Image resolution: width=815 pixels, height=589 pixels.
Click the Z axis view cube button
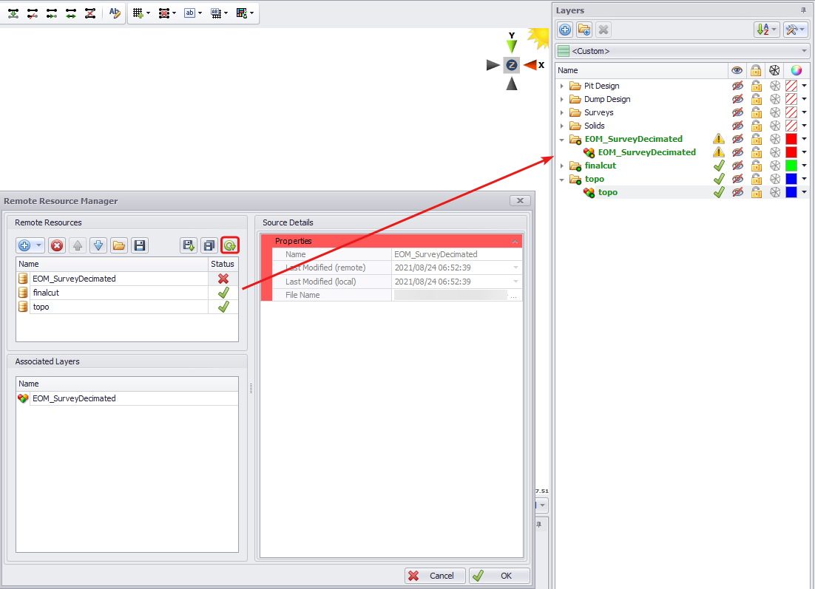click(512, 65)
